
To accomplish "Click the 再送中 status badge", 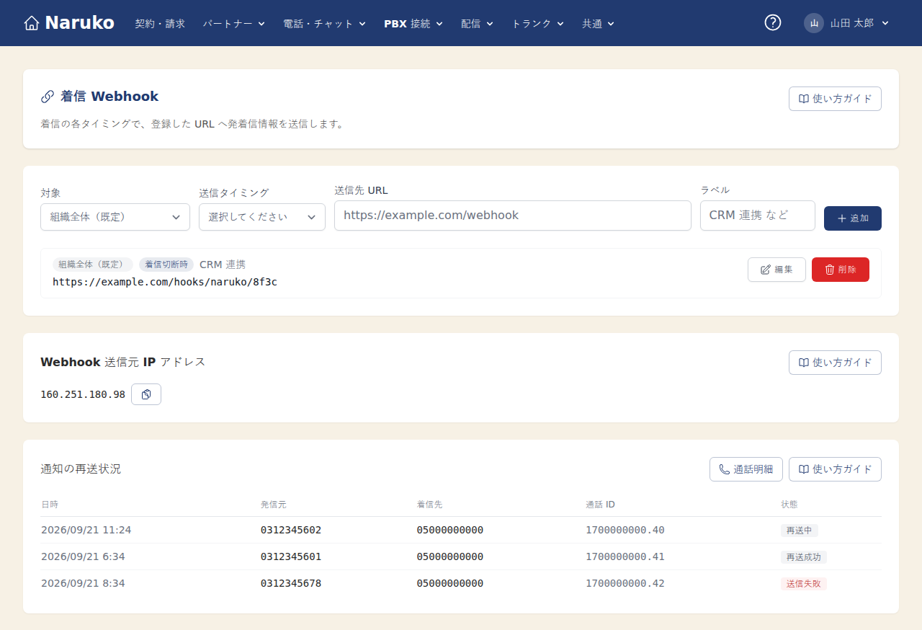I will [800, 531].
